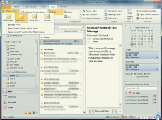
Task: Click Close All Items
Action: [144, 18]
